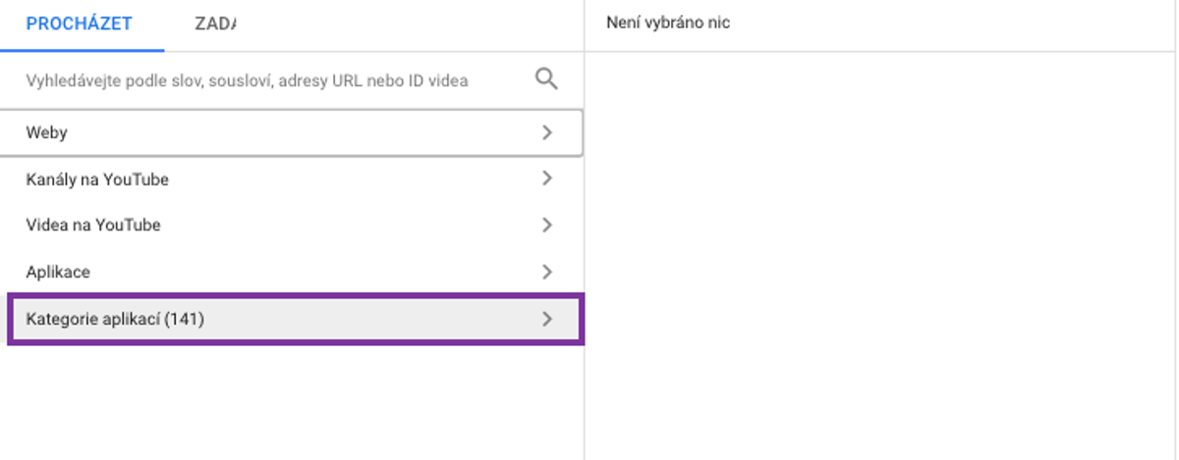Expand chevron beside Kategorie aplikací (141)
This screenshot has width=1179, height=460.
(548, 319)
